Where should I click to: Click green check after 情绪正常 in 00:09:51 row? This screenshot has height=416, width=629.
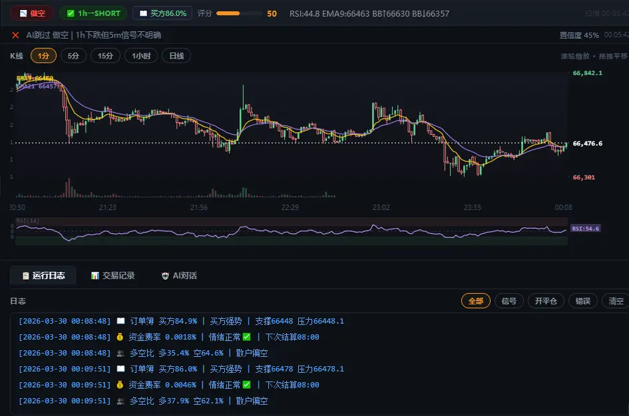(x=247, y=385)
